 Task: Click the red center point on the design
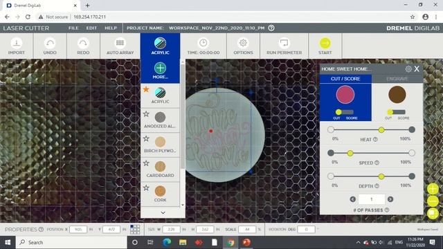210,131
